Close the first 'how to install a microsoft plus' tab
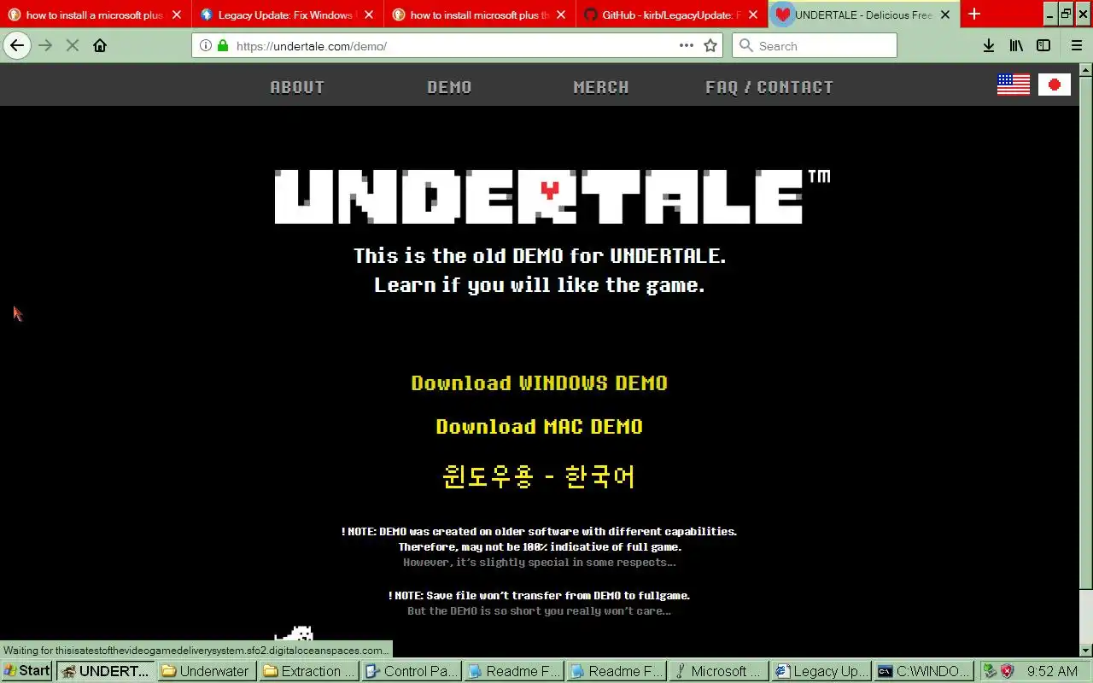 tap(177, 15)
